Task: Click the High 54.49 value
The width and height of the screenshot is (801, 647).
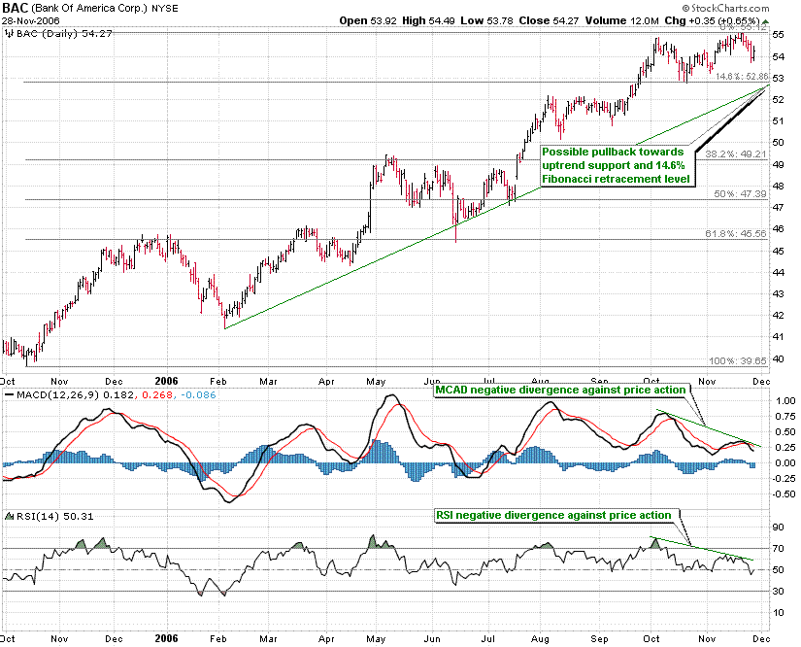Action: (428, 21)
